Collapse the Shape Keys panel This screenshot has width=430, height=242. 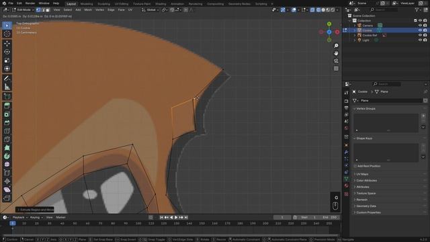click(x=364, y=138)
